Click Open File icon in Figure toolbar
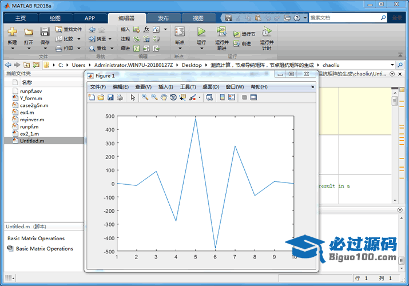This screenshot has height=286, width=409. [x=101, y=97]
